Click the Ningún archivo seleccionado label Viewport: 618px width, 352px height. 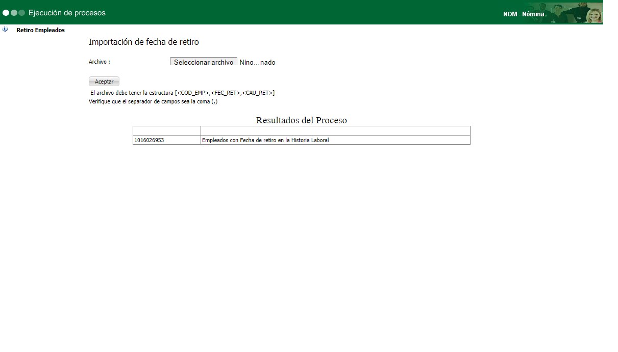tap(257, 62)
